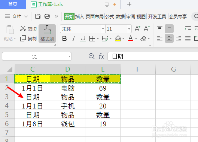The width and height of the screenshot is (198, 142).
Task: Click cell with value 69
Action: click(x=103, y=88)
